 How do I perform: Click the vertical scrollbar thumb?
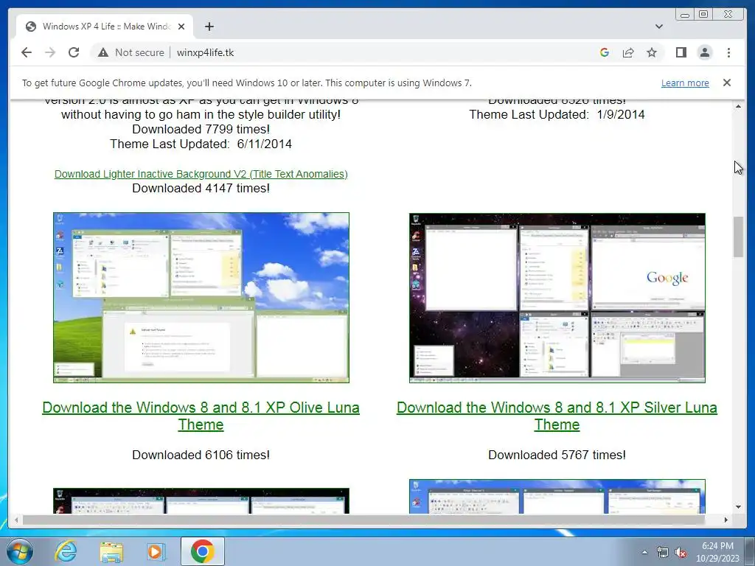point(738,237)
